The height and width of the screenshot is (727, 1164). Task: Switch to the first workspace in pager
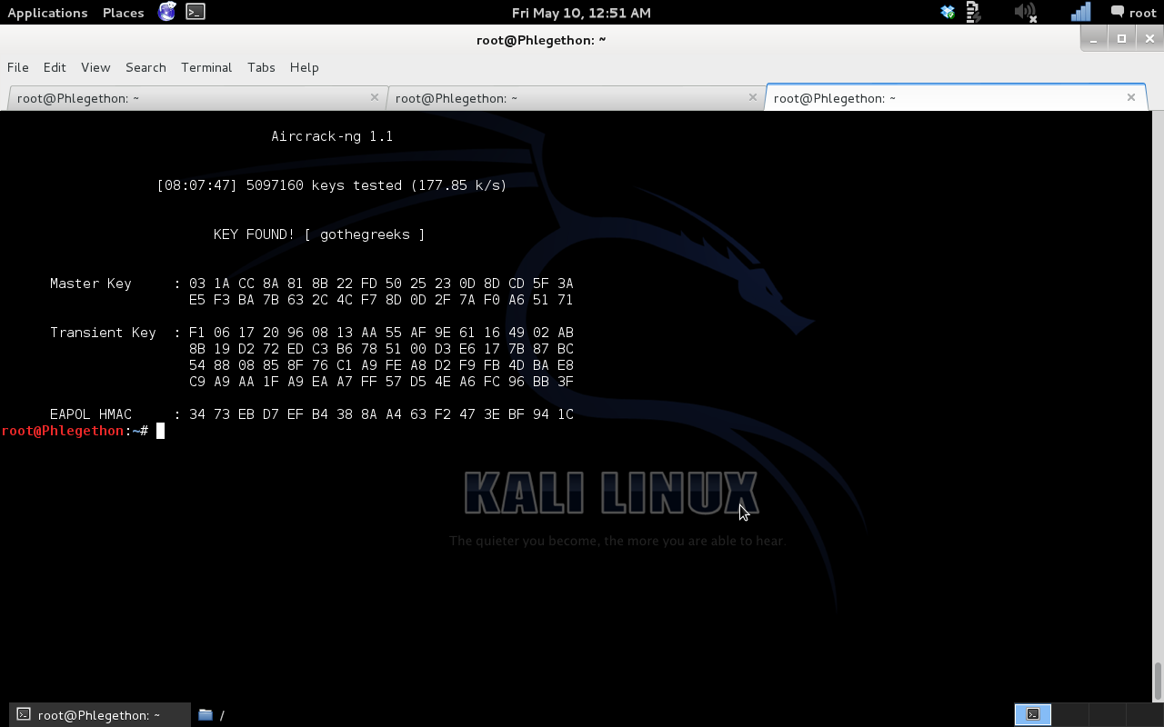(x=1033, y=714)
